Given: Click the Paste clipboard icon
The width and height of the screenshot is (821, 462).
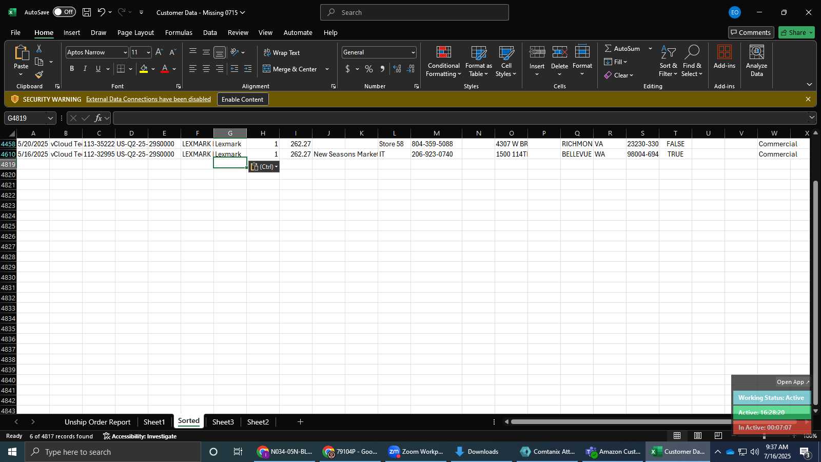Looking at the screenshot, I should (x=21, y=52).
